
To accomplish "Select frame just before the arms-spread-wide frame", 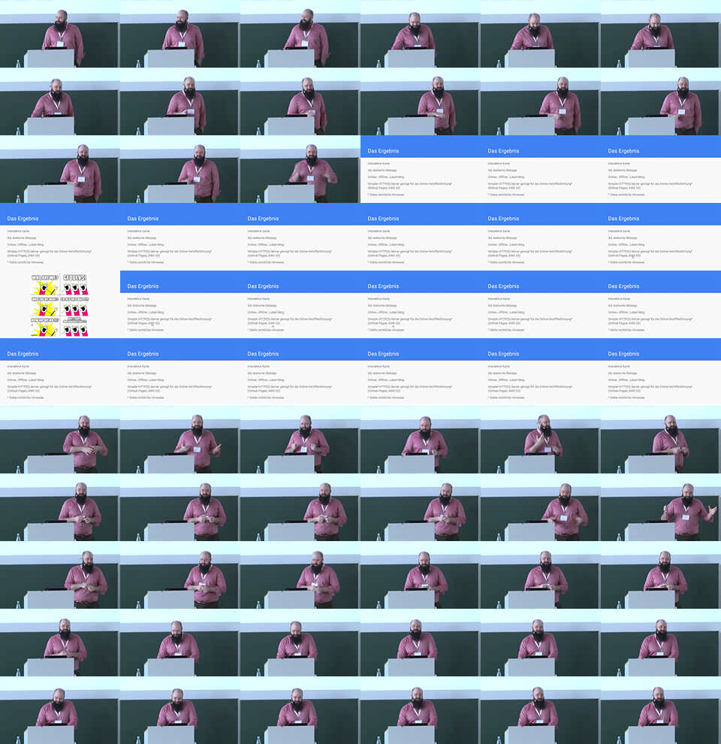I will coord(540,507).
